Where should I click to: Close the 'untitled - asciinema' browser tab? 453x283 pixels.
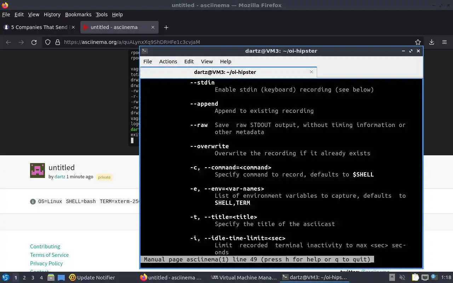pyautogui.click(x=153, y=27)
